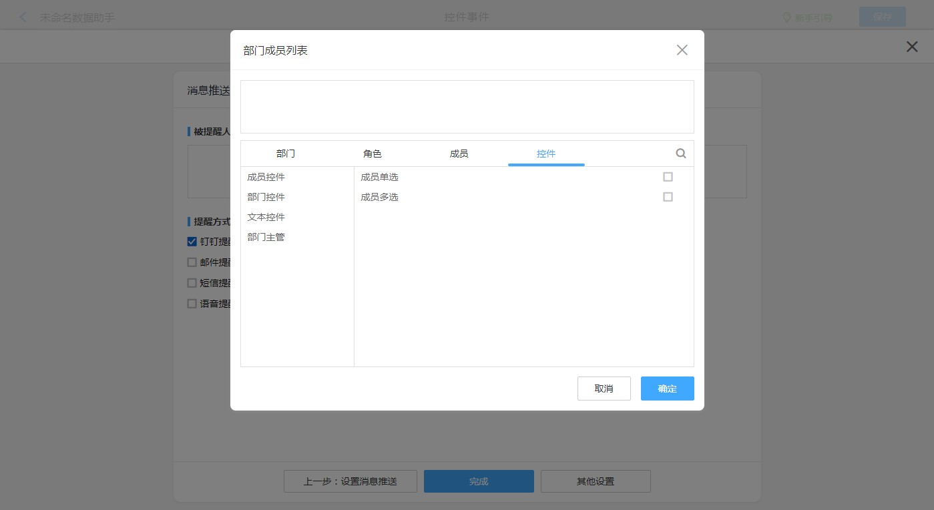Enable the 短信提醒 checkbox
The width and height of the screenshot is (934, 510).
point(192,283)
